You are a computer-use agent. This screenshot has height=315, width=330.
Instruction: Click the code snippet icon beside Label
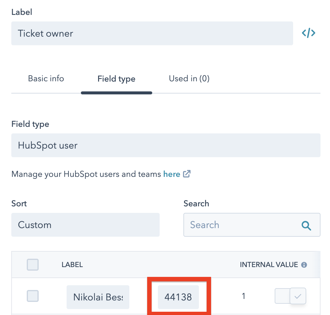[x=309, y=33]
